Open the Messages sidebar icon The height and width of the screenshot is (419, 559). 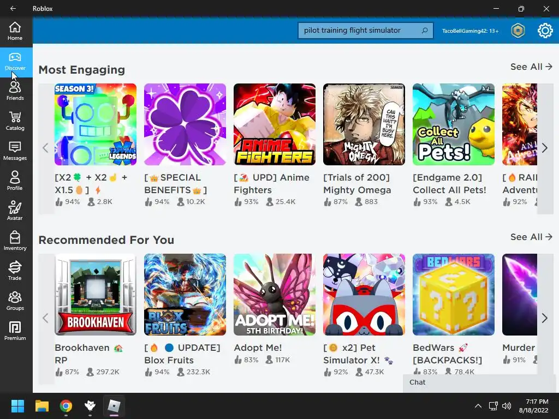click(x=15, y=152)
